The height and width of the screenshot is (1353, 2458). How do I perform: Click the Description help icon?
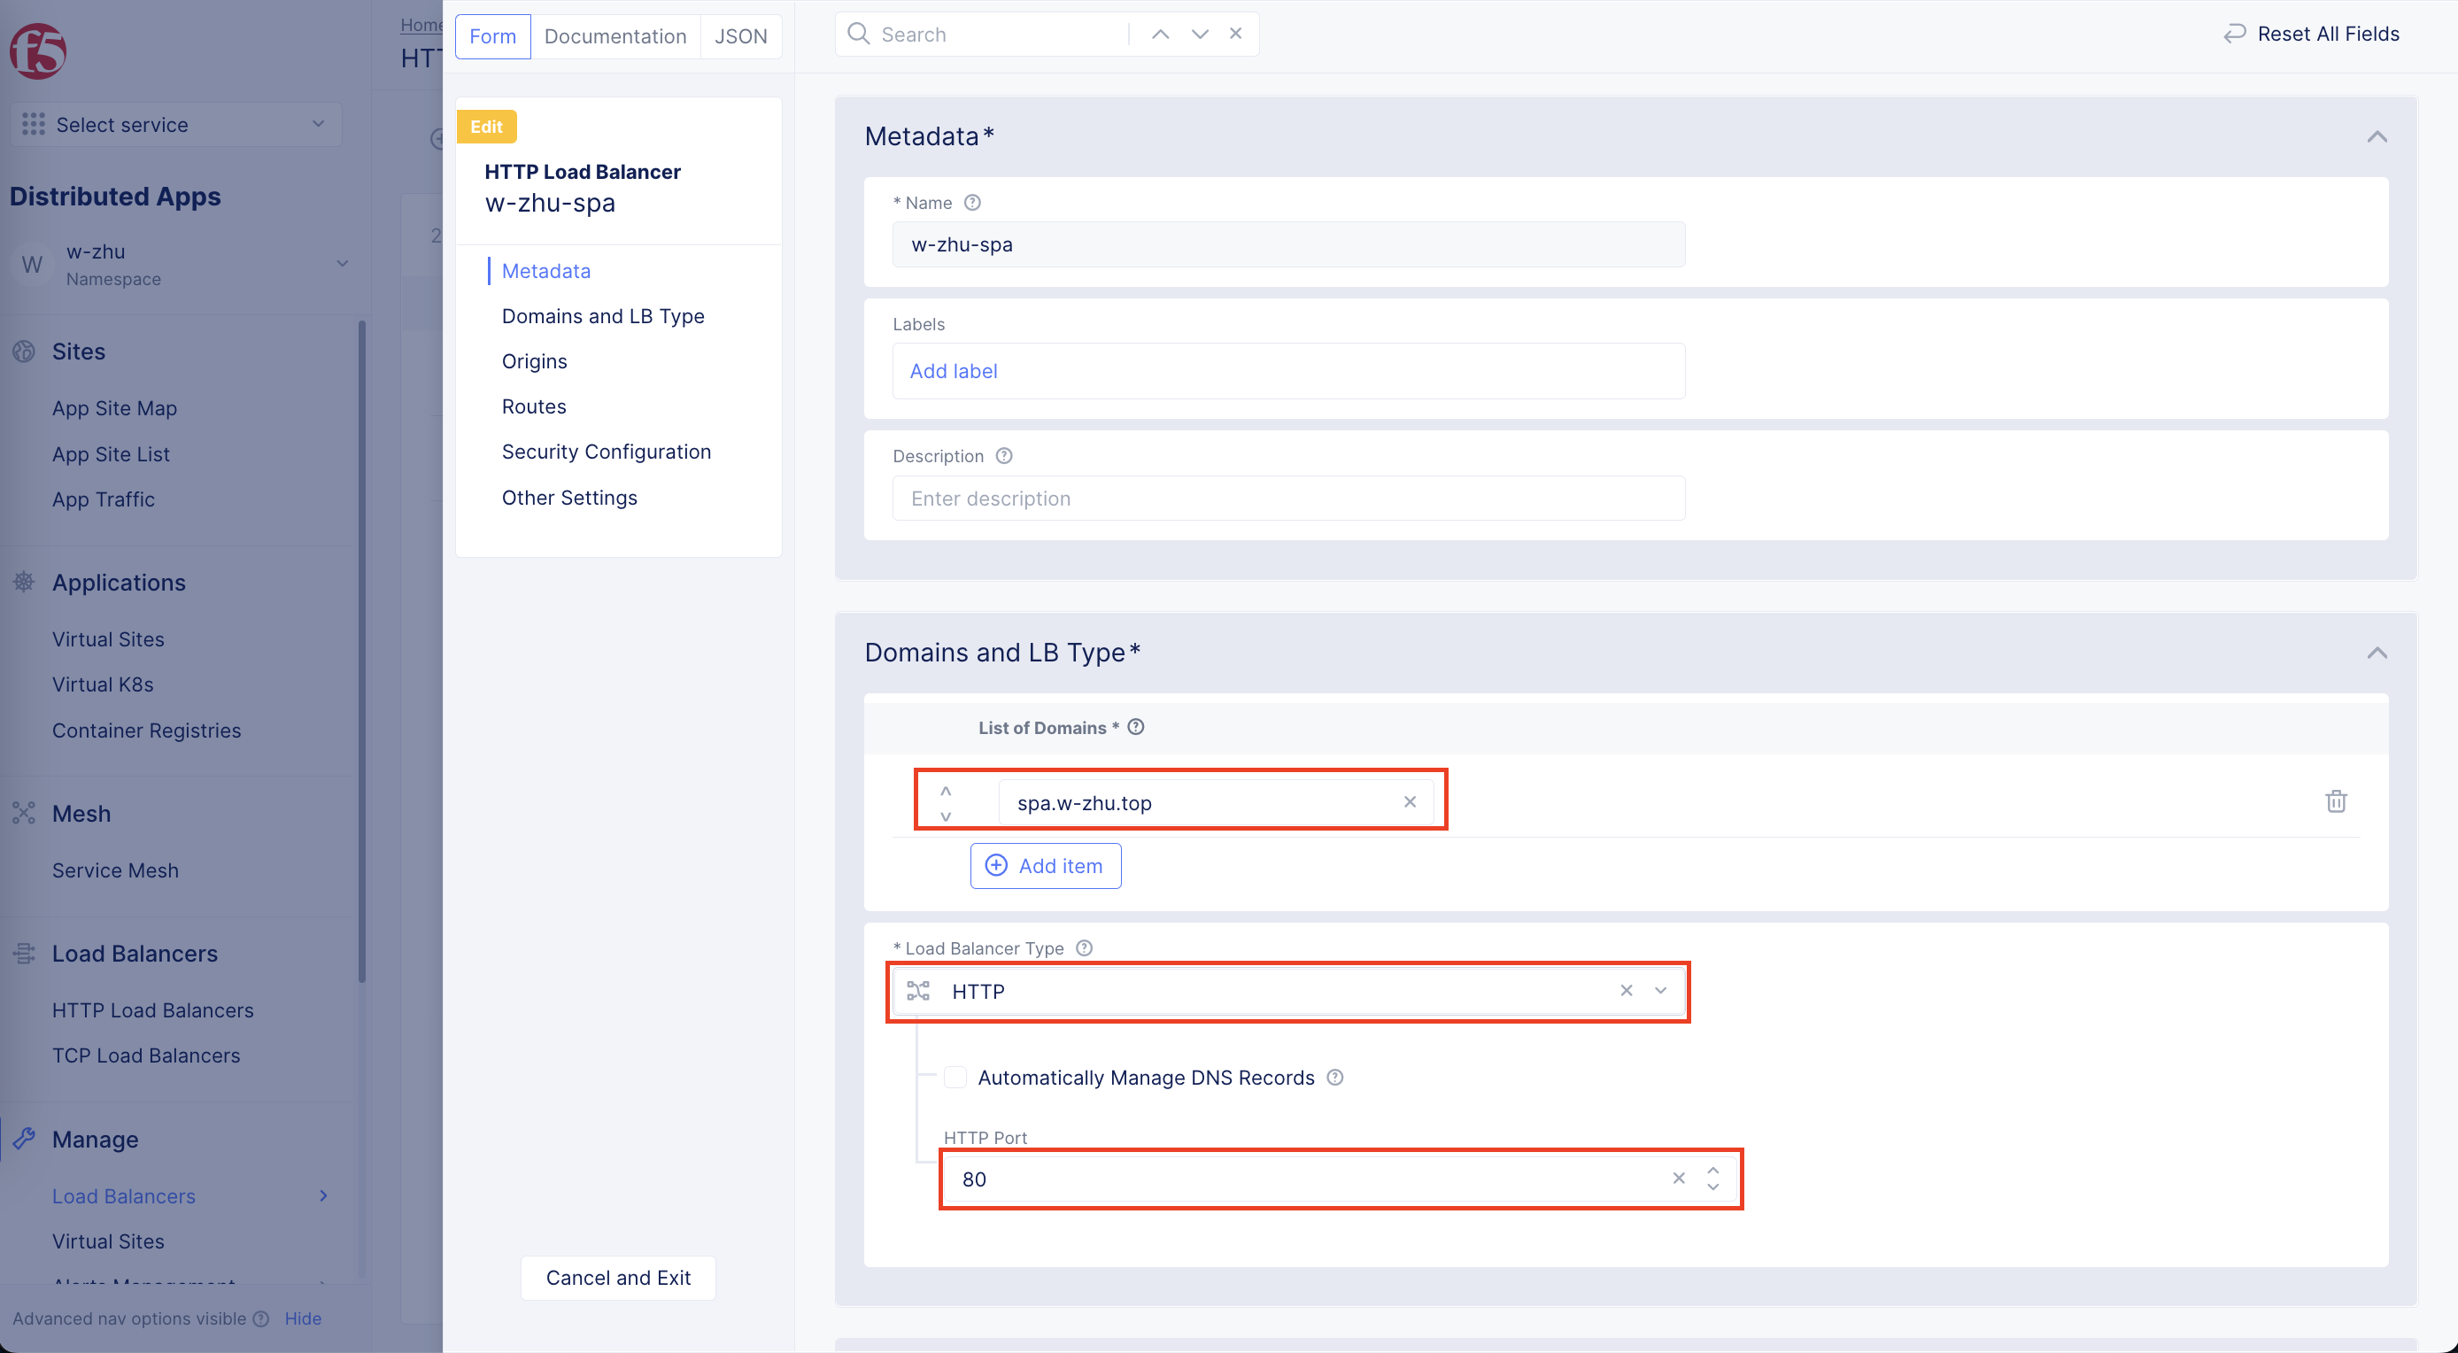click(x=1004, y=456)
